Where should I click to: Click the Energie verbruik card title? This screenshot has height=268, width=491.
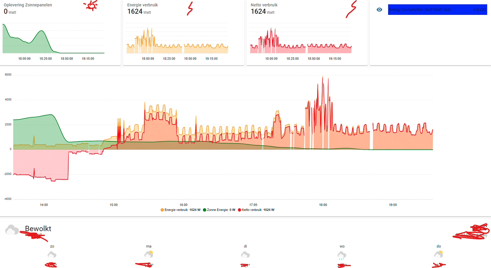click(x=143, y=5)
